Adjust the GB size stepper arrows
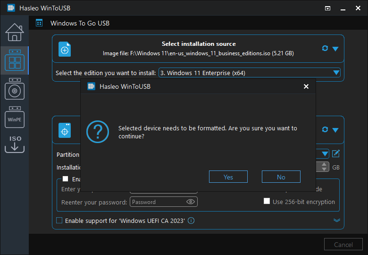 tap(324, 167)
